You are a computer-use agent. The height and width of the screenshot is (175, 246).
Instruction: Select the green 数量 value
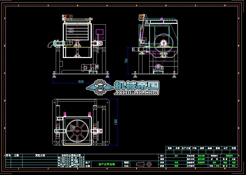click(225, 162)
